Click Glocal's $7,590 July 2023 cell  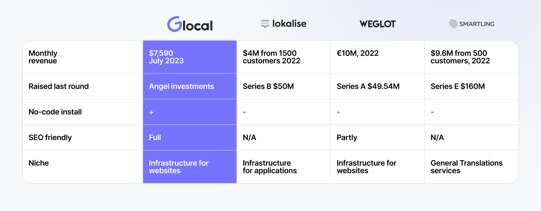click(166, 57)
